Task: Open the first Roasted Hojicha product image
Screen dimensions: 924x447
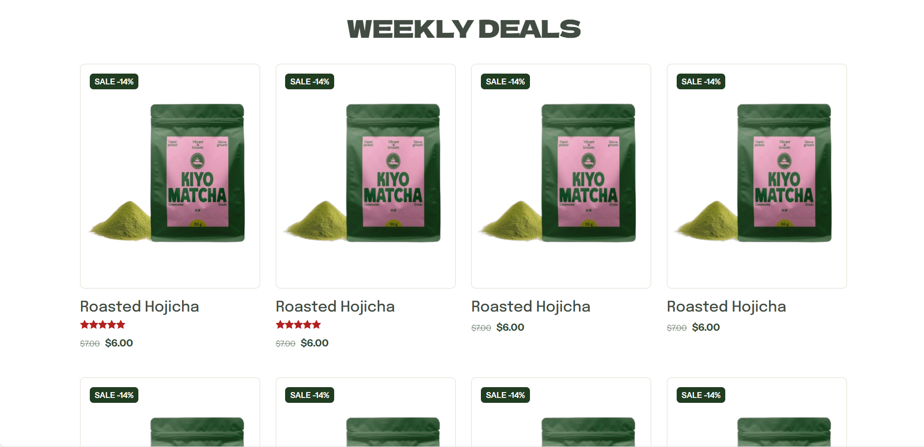Action: [170, 176]
